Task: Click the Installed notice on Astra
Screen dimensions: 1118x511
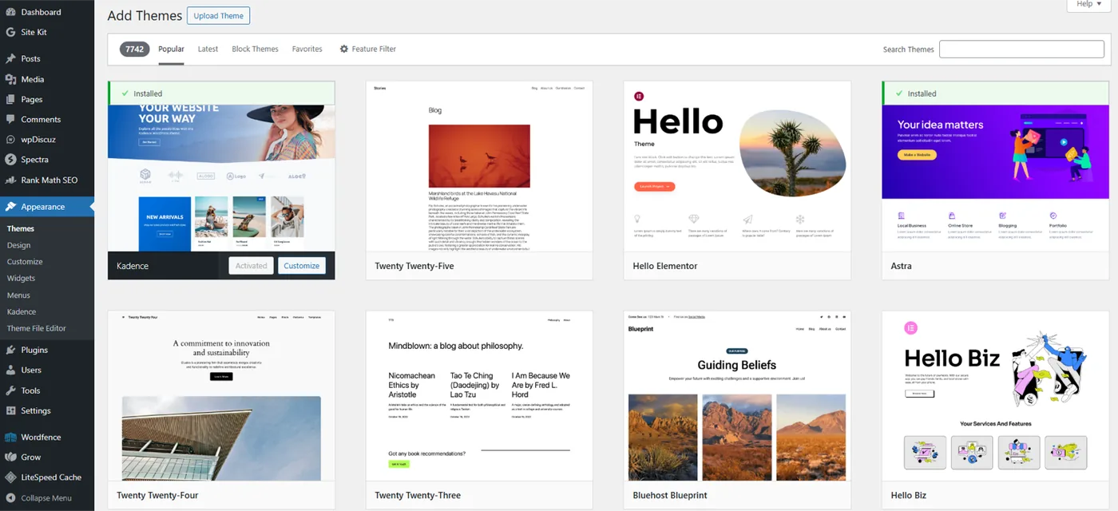Action: click(995, 93)
